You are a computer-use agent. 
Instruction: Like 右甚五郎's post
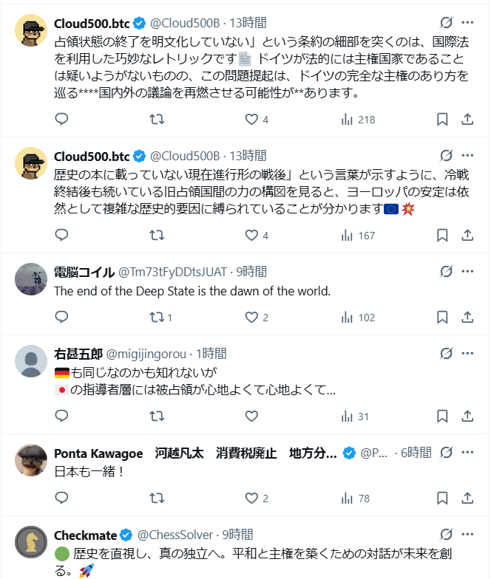tap(251, 416)
